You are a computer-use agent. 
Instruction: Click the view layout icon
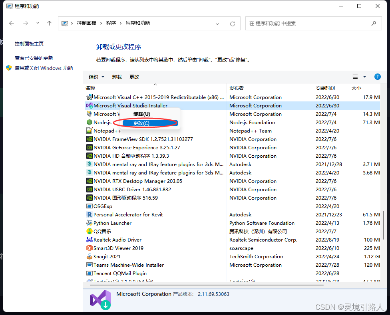355,77
